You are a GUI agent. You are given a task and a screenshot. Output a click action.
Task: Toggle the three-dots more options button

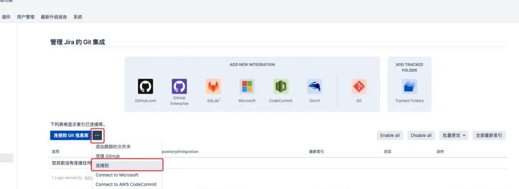coord(97,136)
